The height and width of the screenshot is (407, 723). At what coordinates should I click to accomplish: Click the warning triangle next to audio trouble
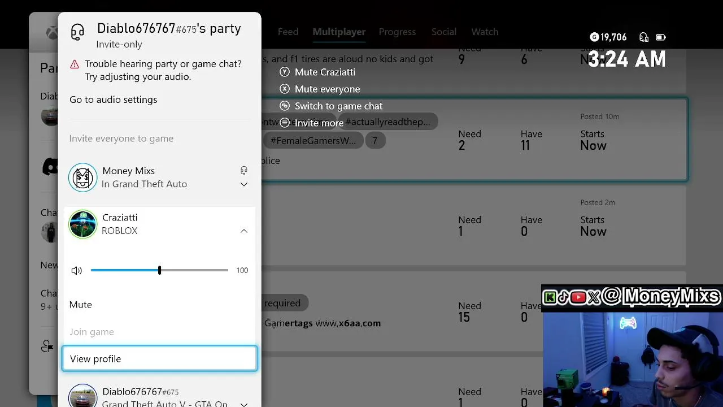(75, 64)
